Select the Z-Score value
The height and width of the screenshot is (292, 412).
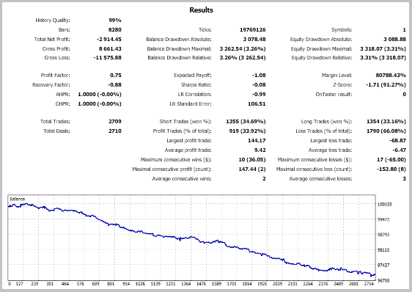pos(386,84)
